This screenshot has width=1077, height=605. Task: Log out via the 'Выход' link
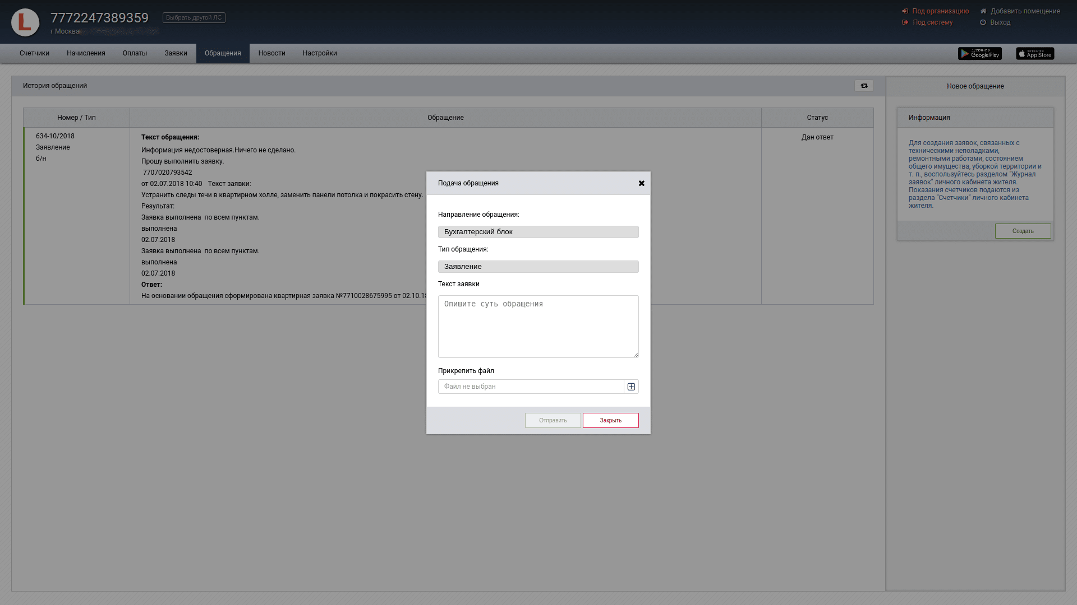click(1000, 22)
